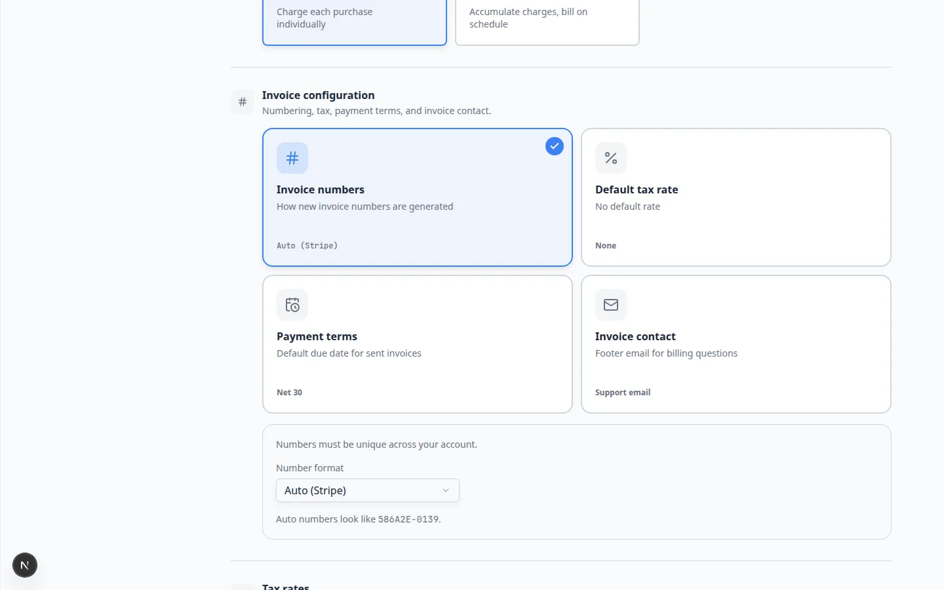The image size is (944, 590).
Task: Click the blue checkmark badge on Invoice numbers
Action: (555, 146)
